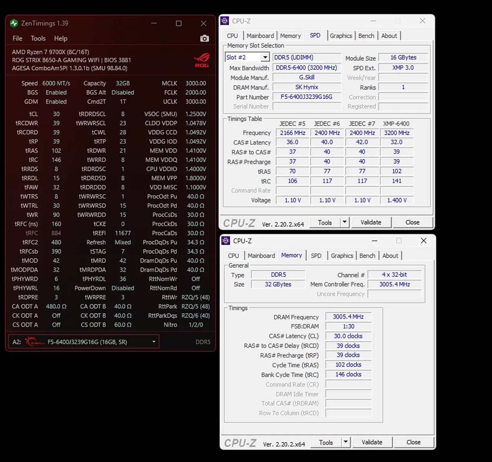The image size is (492, 462).
Task: Click AMD Ryzen 7 9700X processor text
Action: tap(50, 52)
